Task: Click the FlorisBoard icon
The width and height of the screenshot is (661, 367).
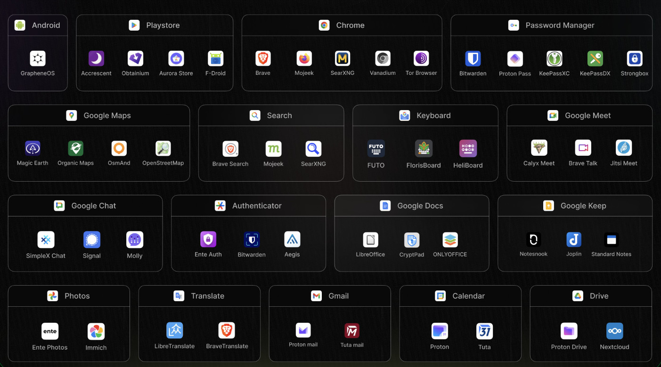Action: point(424,149)
